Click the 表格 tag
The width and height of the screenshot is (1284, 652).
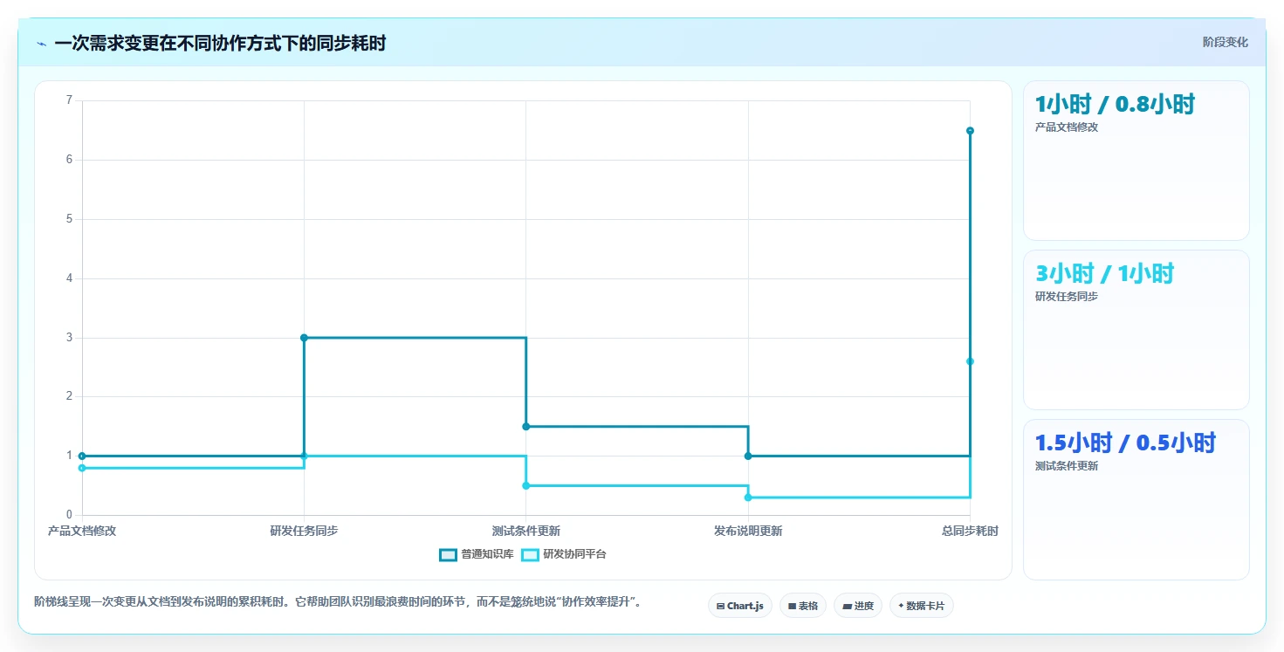click(x=802, y=606)
